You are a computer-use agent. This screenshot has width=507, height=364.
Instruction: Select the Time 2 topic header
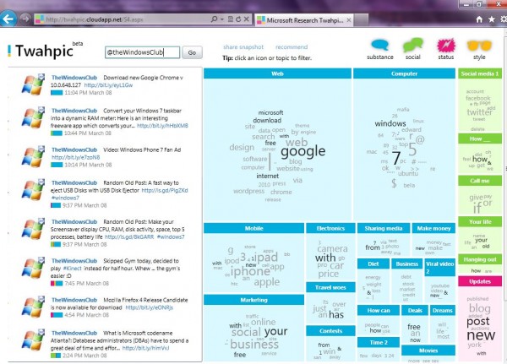tap(379, 342)
